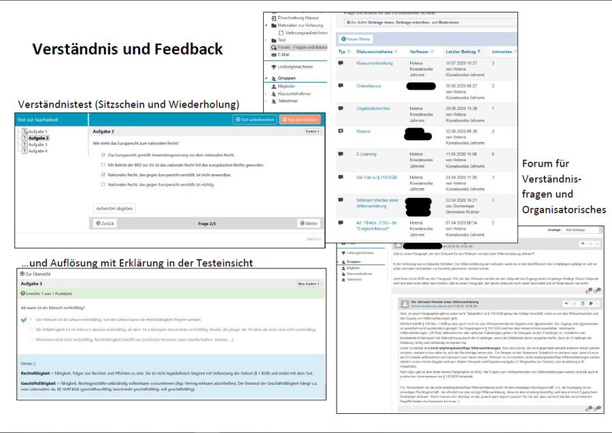Screen dimensions: 612x433
Task: Open 'Organisatorisches' discussion thread
Action: tap(373, 109)
